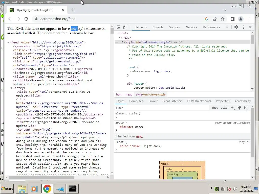
Task: Open the Layout pane tab
Action: coord(153,101)
